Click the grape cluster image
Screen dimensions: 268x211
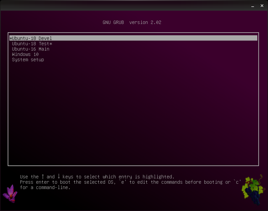click(253, 190)
